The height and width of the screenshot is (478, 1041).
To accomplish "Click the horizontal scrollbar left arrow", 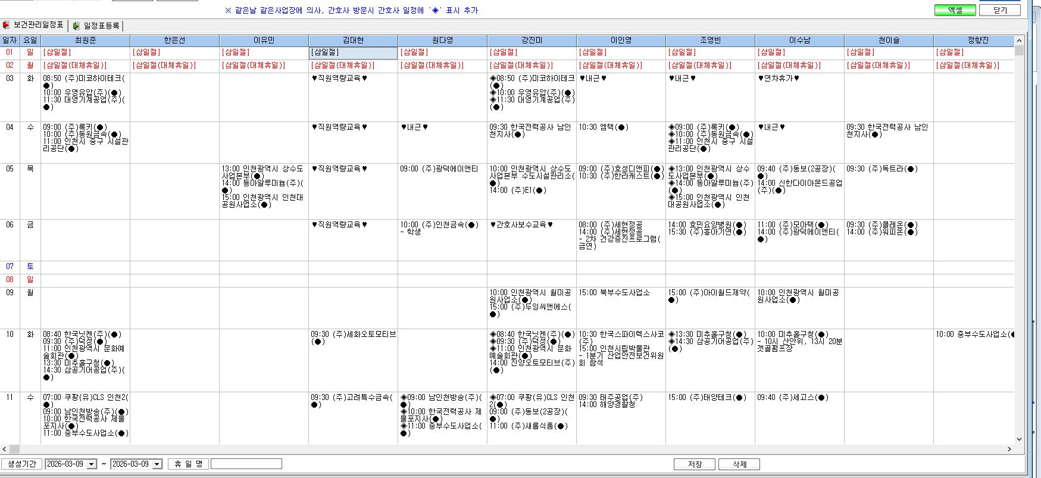I will click(5, 449).
